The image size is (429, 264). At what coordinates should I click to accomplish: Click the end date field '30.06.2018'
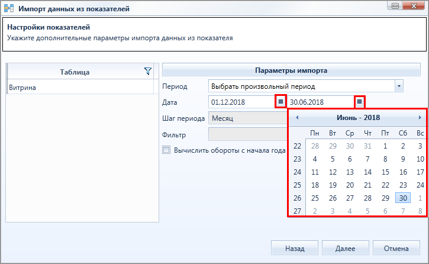tap(321, 102)
